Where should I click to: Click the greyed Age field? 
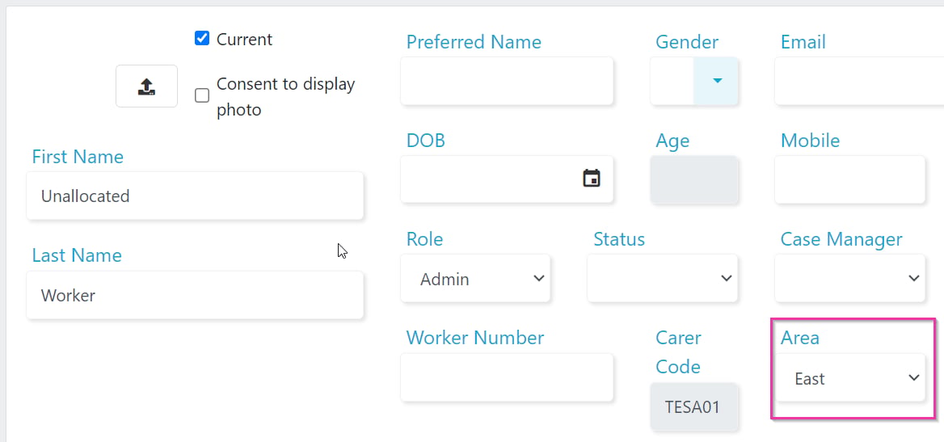pyautogui.click(x=694, y=179)
